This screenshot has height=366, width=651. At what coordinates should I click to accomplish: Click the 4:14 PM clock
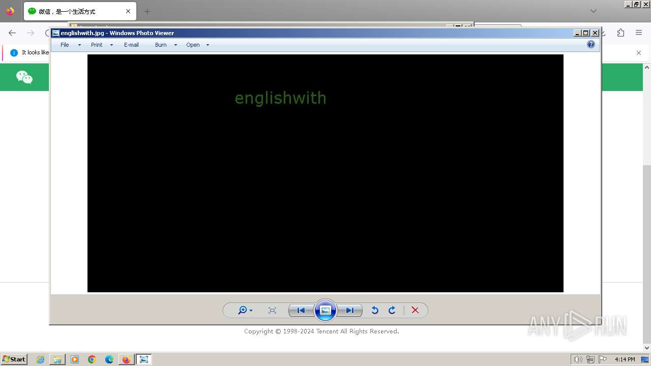click(625, 359)
